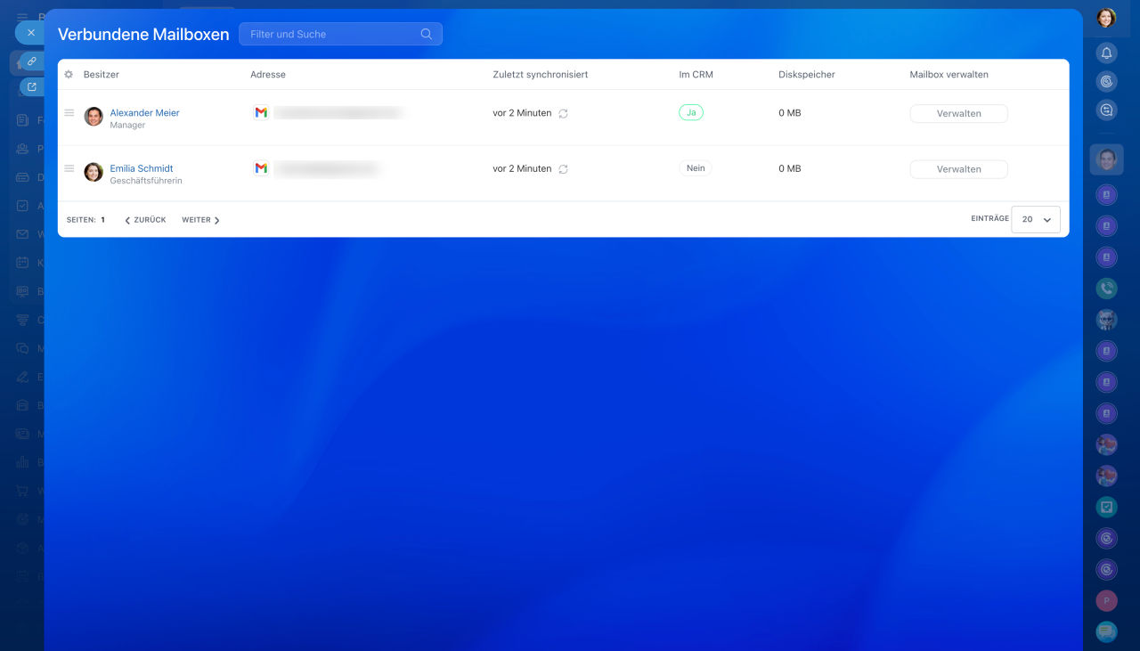Open table settings gear in header
The height and width of the screenshot is (651, 1140).
point(69,75)
